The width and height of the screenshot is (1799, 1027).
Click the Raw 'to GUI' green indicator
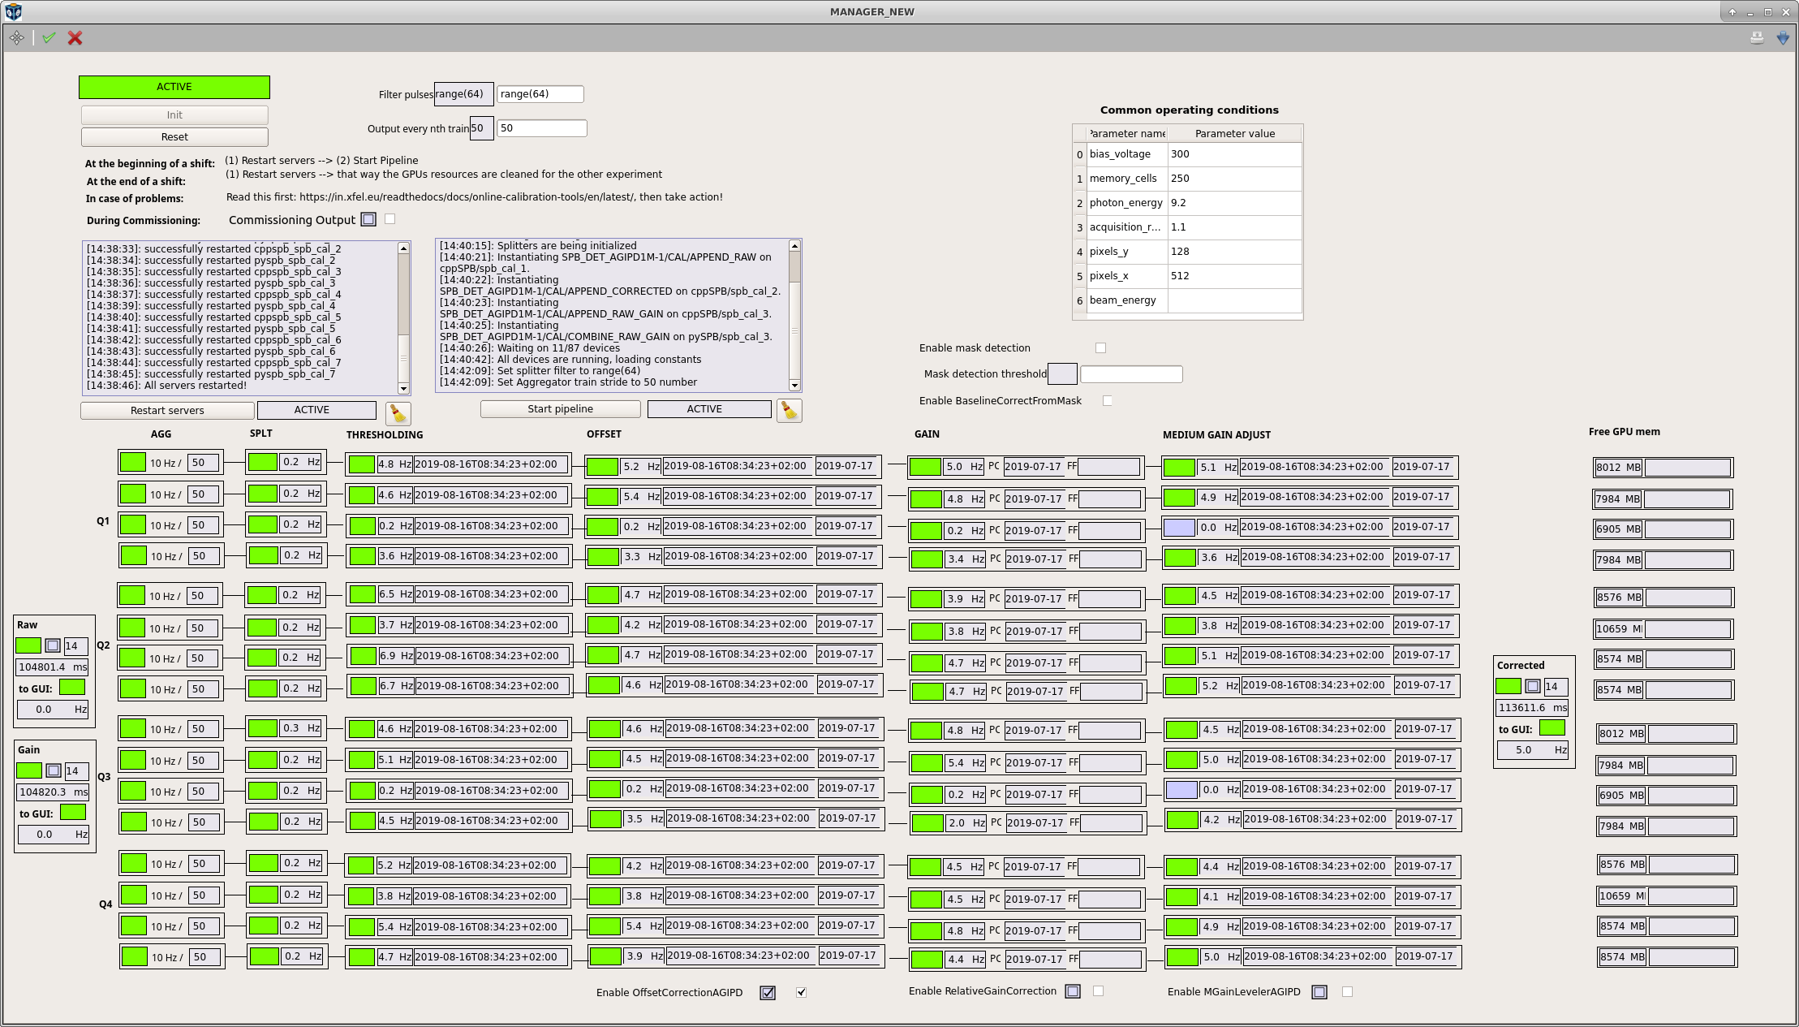(x=72, y=688)
